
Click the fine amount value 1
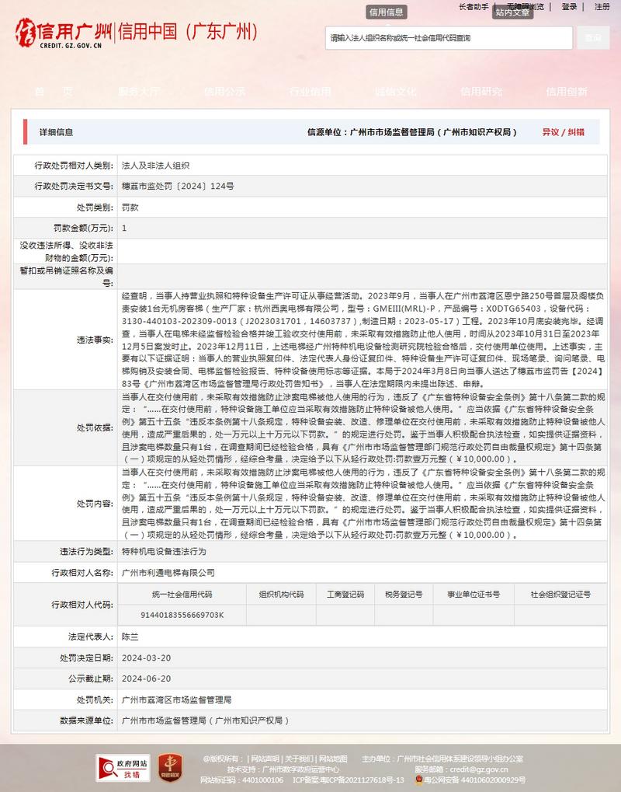coord(124,229)
